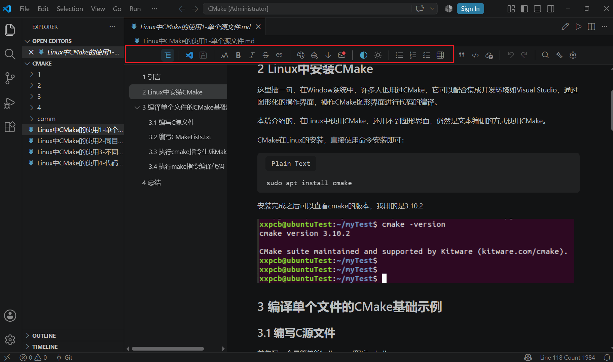Jump to outline entry 3.1 编写C源文件
The height and width of the screenshot is (362, 613).
pyautogui.click(x=172, y=122)
